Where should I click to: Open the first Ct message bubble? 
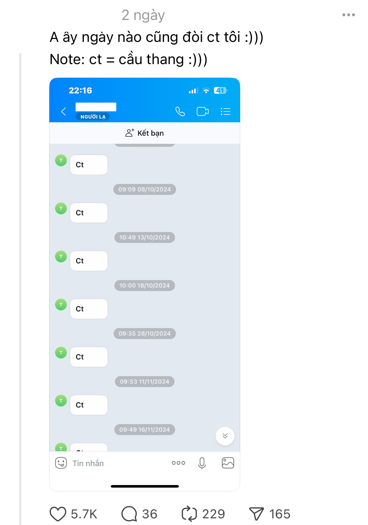point(89,165)
